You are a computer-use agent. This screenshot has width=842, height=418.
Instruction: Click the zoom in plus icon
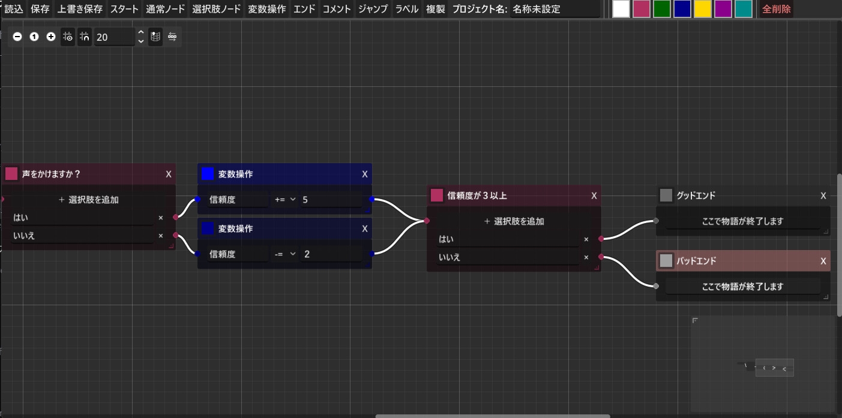tap(51, 37)
